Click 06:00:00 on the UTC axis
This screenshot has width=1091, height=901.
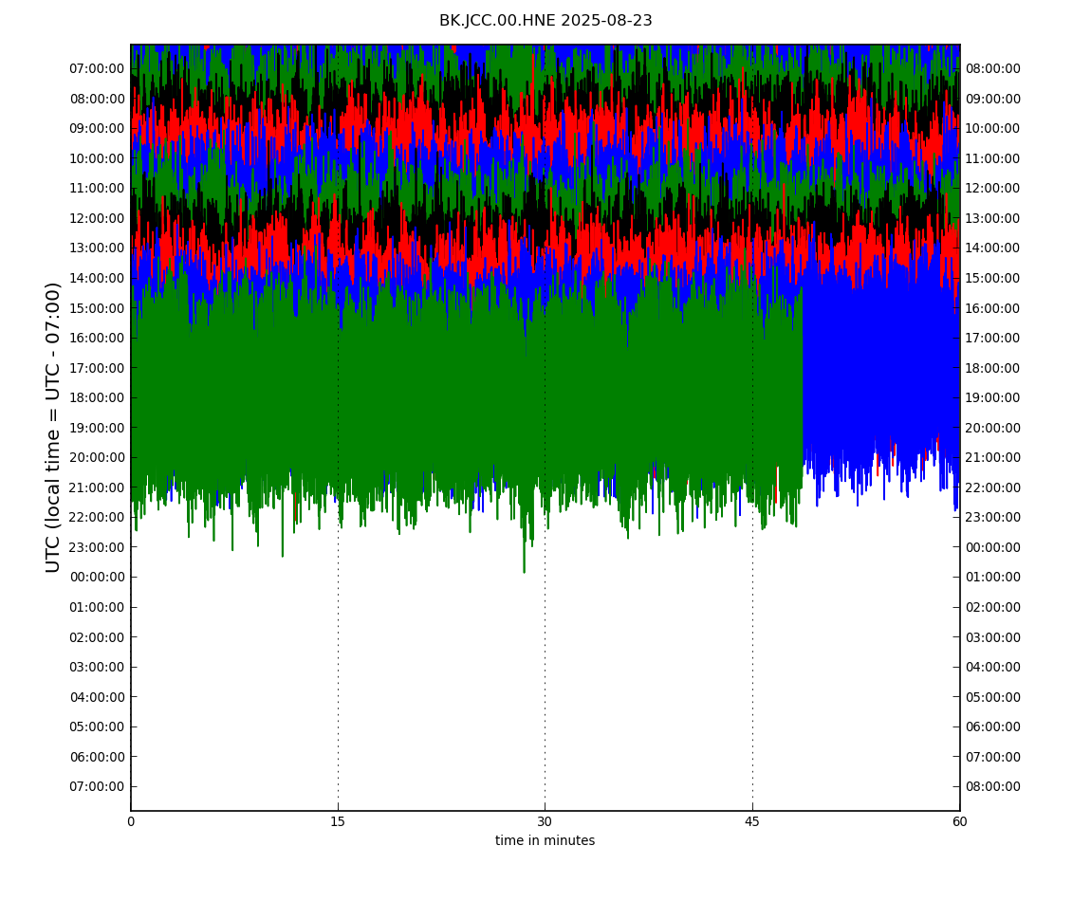97,756
